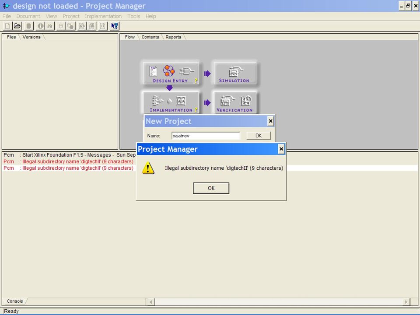
Task: Click the Implementation label in the flow diagram
Action: pos(171,110)
